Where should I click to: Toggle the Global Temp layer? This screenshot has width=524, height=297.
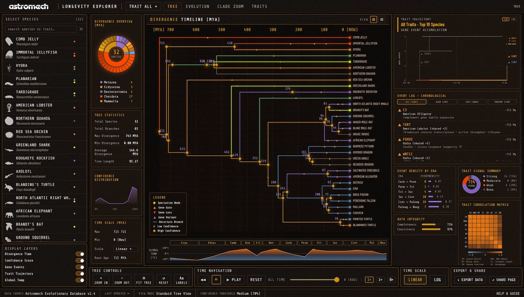click(80, 280)
